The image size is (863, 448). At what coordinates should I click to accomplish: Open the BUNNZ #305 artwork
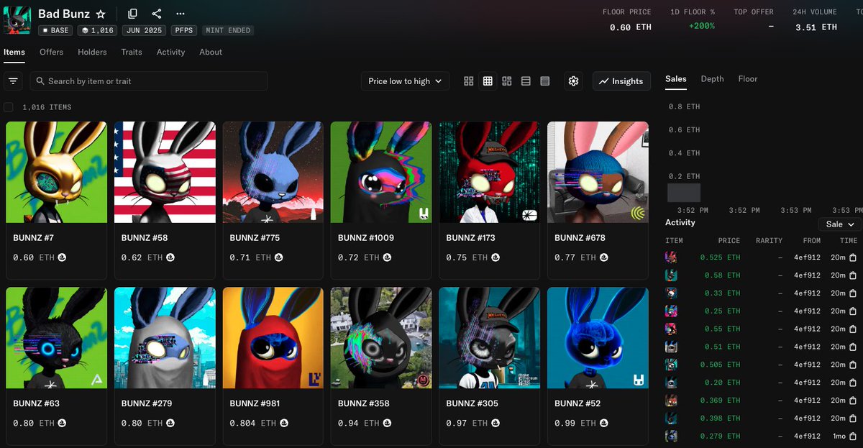(490, 338)
